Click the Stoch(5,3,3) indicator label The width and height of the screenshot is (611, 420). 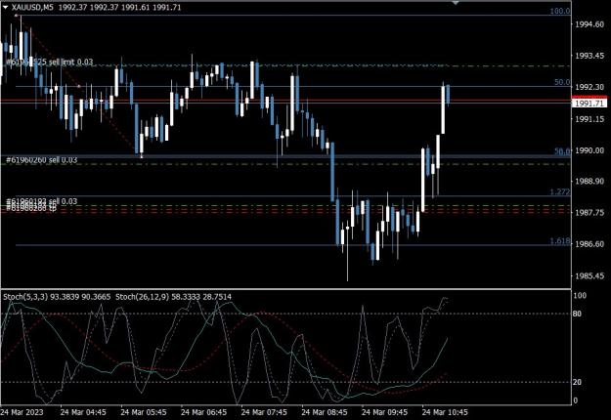tap(25, 297)
